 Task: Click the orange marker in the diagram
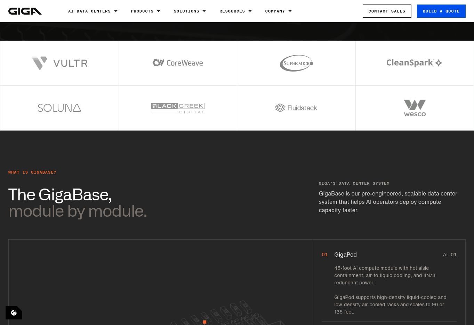204,322
